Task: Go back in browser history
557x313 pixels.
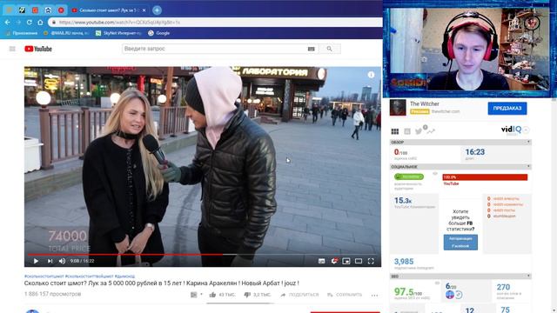Action: pos(8,22)
